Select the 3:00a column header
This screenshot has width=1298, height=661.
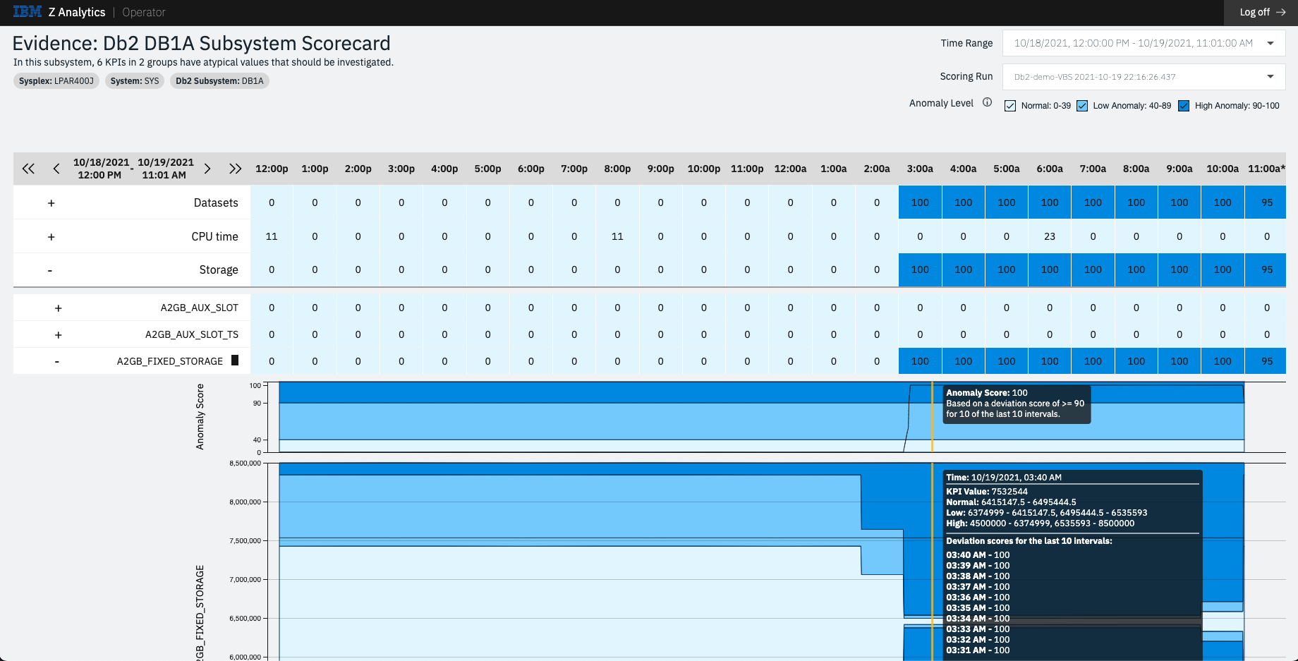click(920, 169)
